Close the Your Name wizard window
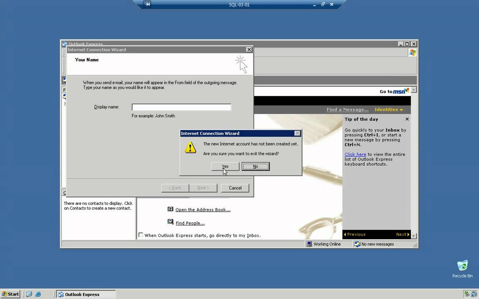The height and width of the screenshot is (299, 479). (249, 49)
